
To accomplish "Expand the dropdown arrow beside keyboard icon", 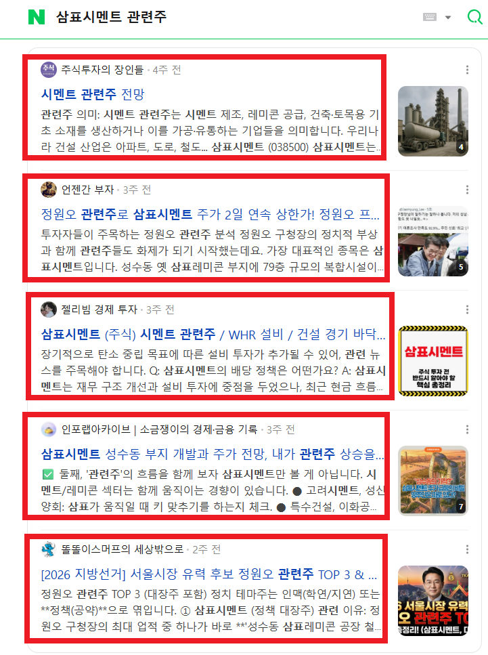I will click(x=448, y=18).
